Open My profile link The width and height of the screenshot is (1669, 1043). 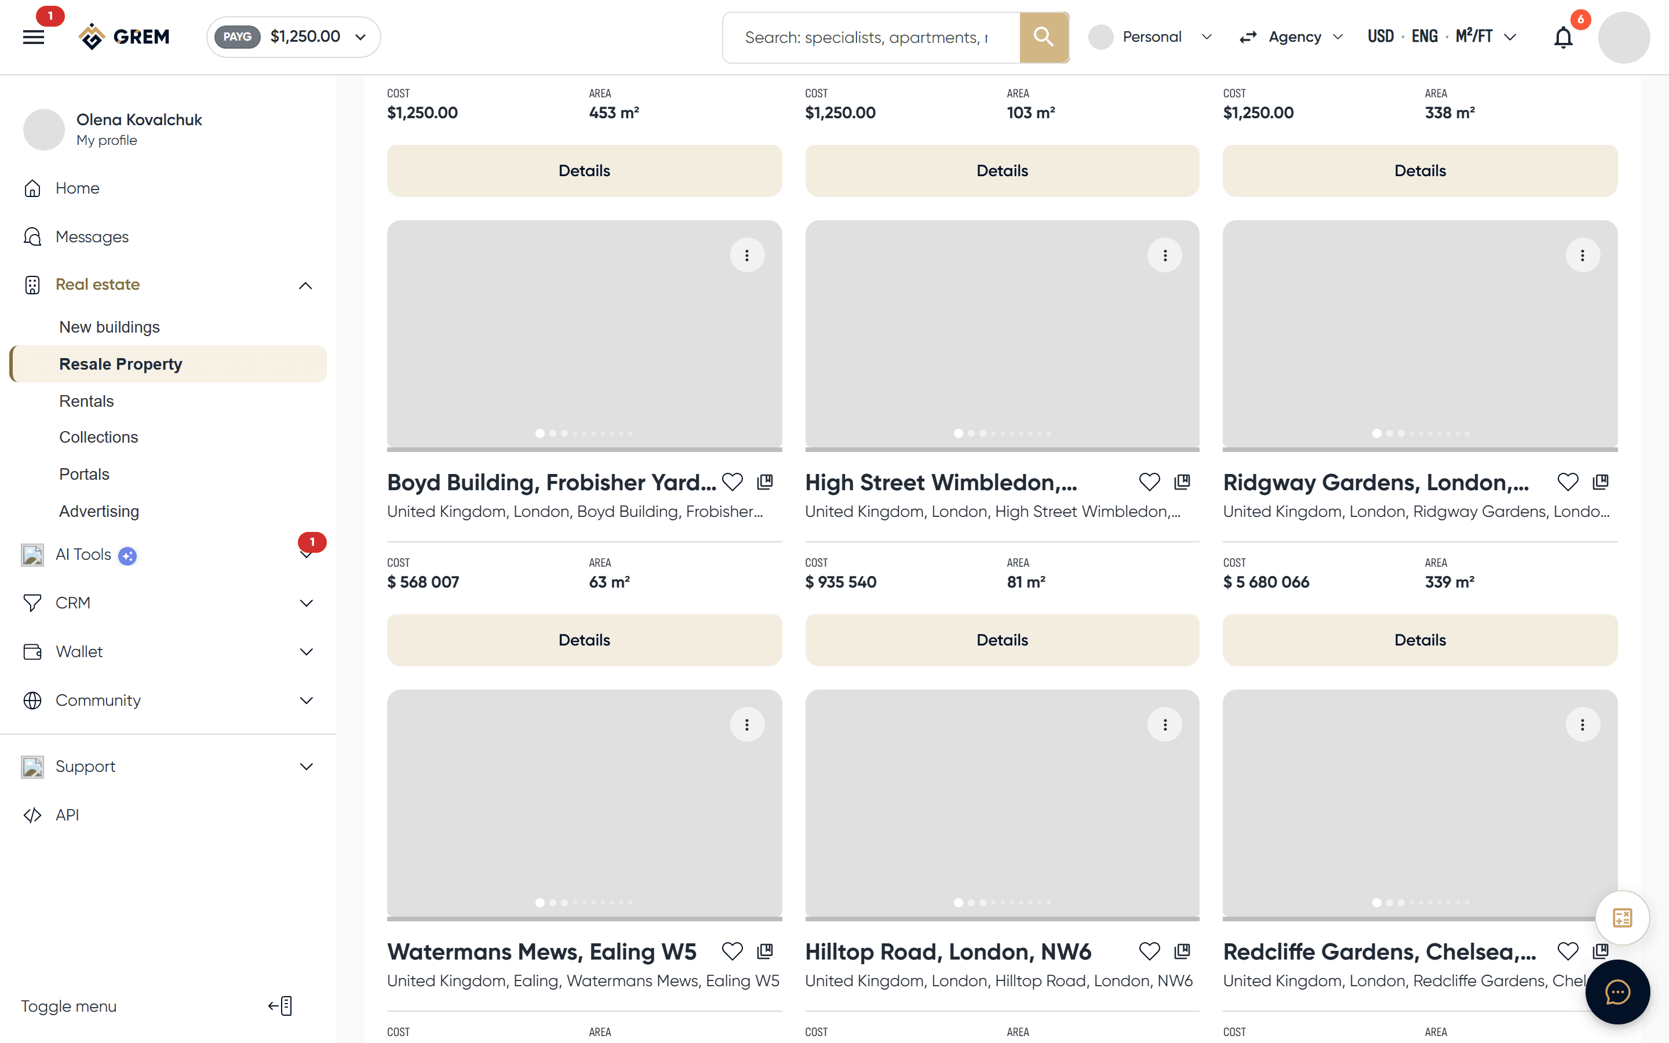point(107,140)
